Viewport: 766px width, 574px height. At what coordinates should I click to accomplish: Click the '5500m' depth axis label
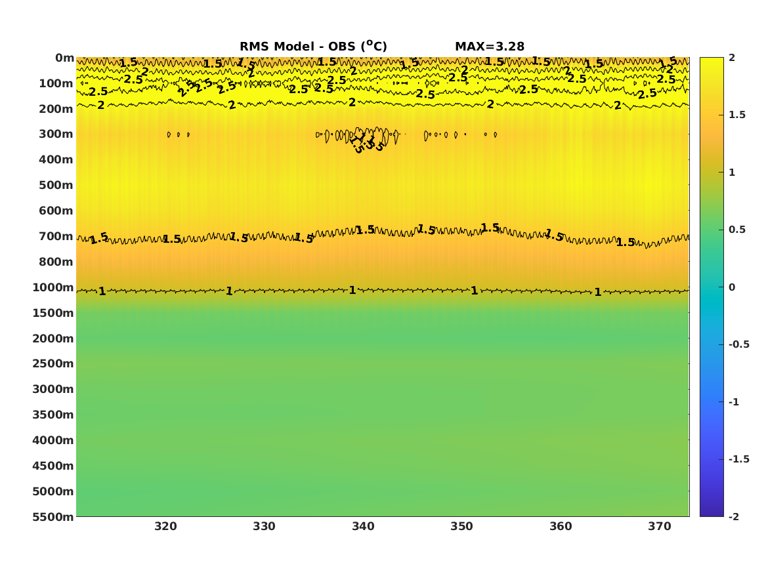53,516
